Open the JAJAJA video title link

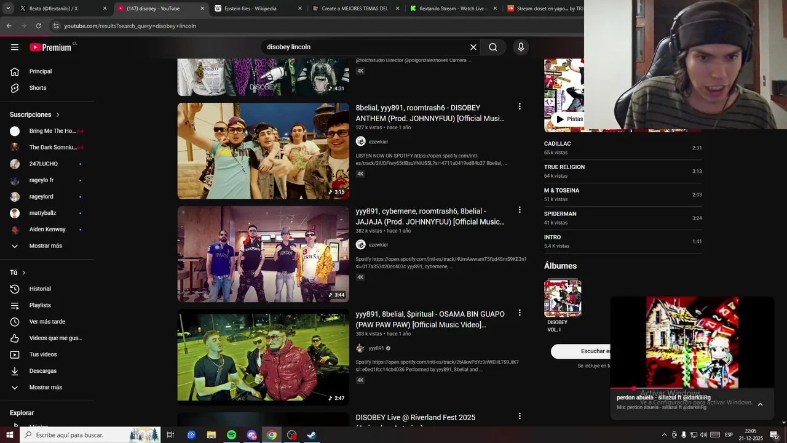pos(430,217)
